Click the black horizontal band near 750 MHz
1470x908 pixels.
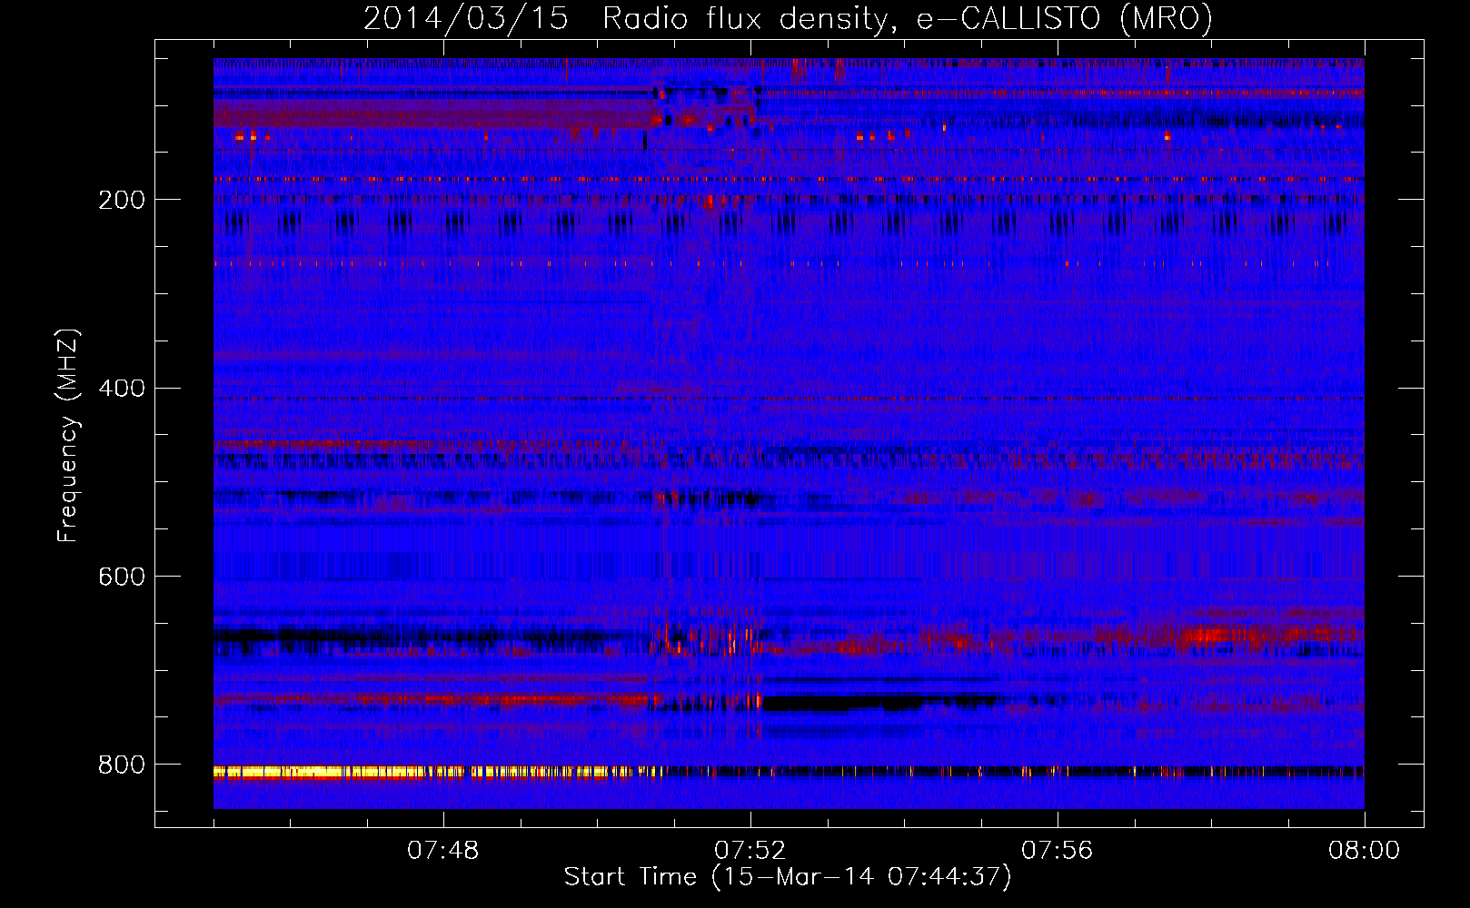[845, 703]
